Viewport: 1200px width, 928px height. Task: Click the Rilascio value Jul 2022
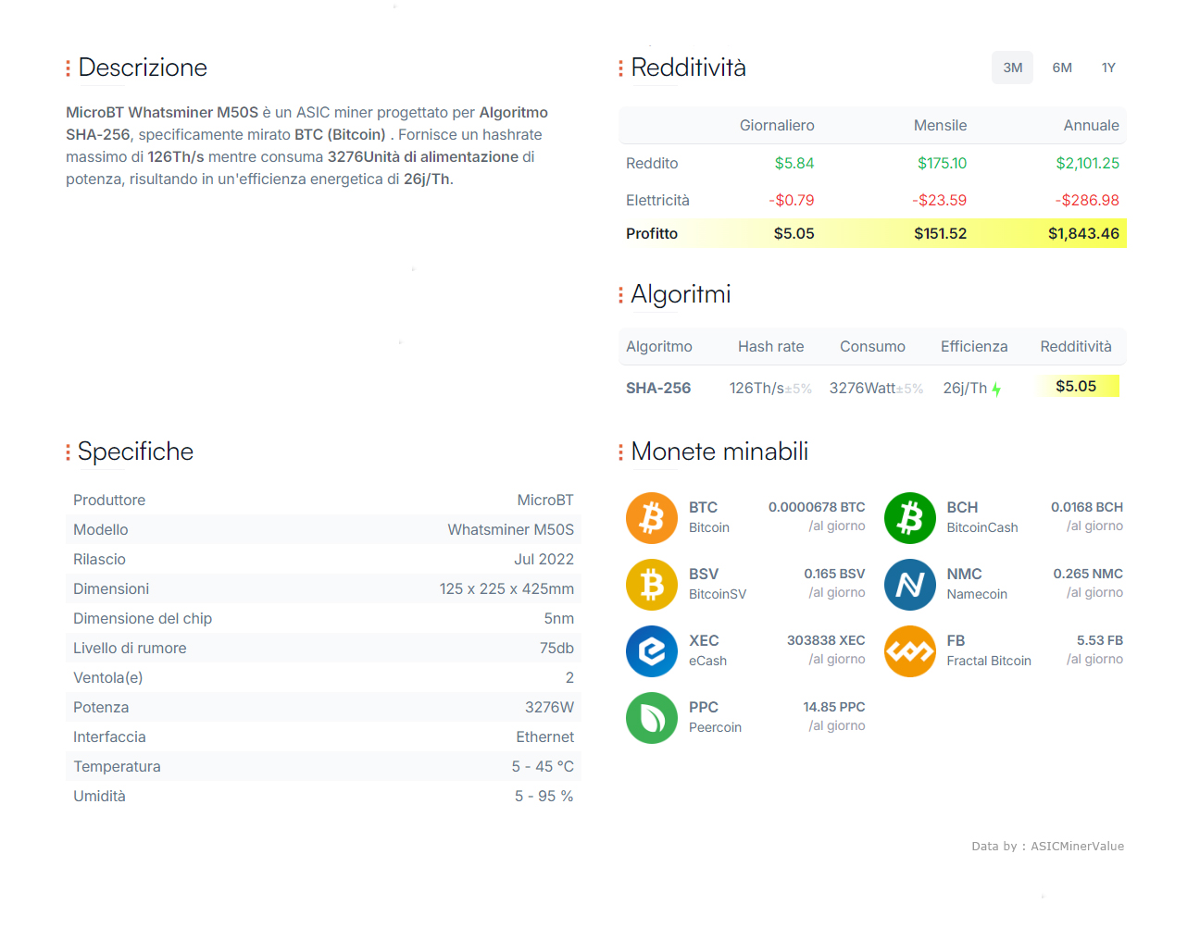point(544,559)
